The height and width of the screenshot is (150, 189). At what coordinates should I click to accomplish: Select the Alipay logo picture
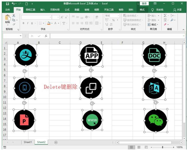click(25, 55)
